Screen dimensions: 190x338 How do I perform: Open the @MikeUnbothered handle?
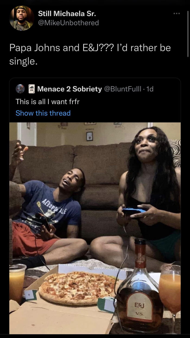click(x=68, y=23)
